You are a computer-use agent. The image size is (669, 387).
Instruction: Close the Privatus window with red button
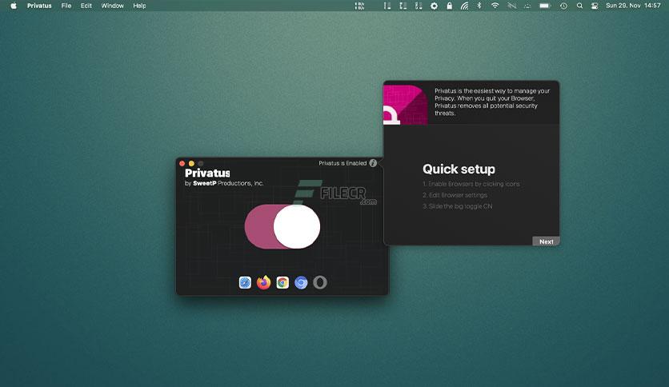[182, 163]
